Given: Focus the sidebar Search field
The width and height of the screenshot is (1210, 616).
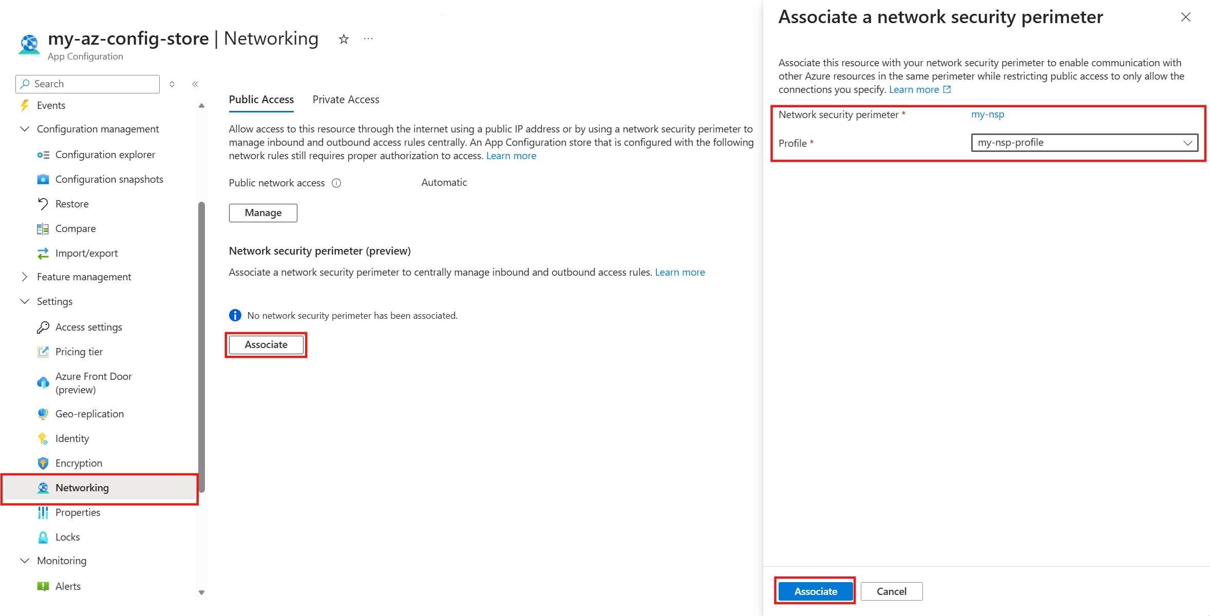Looking at the screenshot, I should click(x=88, y=84).
